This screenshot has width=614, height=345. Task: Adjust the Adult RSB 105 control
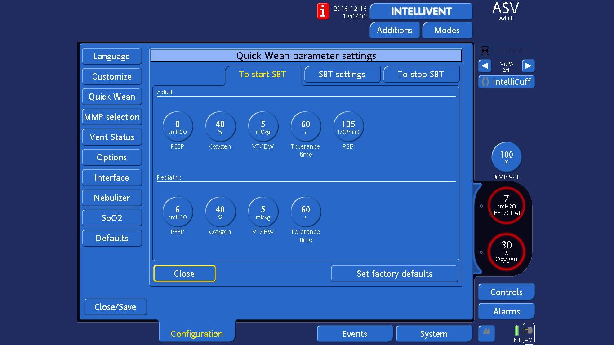pyautogui.click(x=348, y=127)
